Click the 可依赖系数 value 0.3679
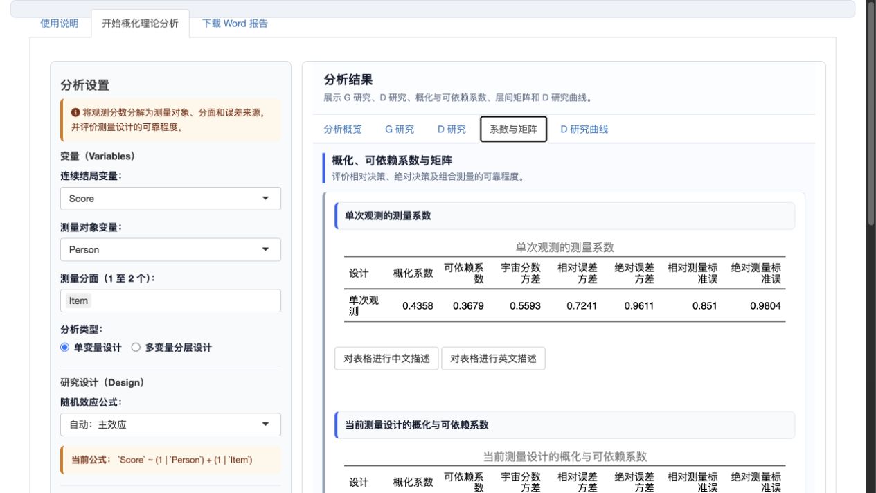Screen dimensions: 876x493 [x=468, y=305]
